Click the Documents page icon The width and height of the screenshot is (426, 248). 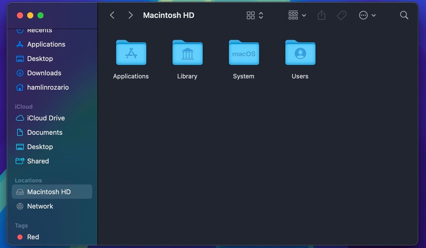coord(20,132)
